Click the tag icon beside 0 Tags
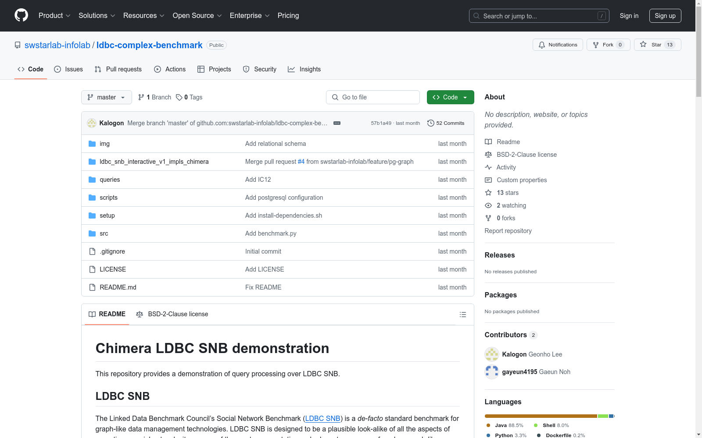 (x=179, y=97)
